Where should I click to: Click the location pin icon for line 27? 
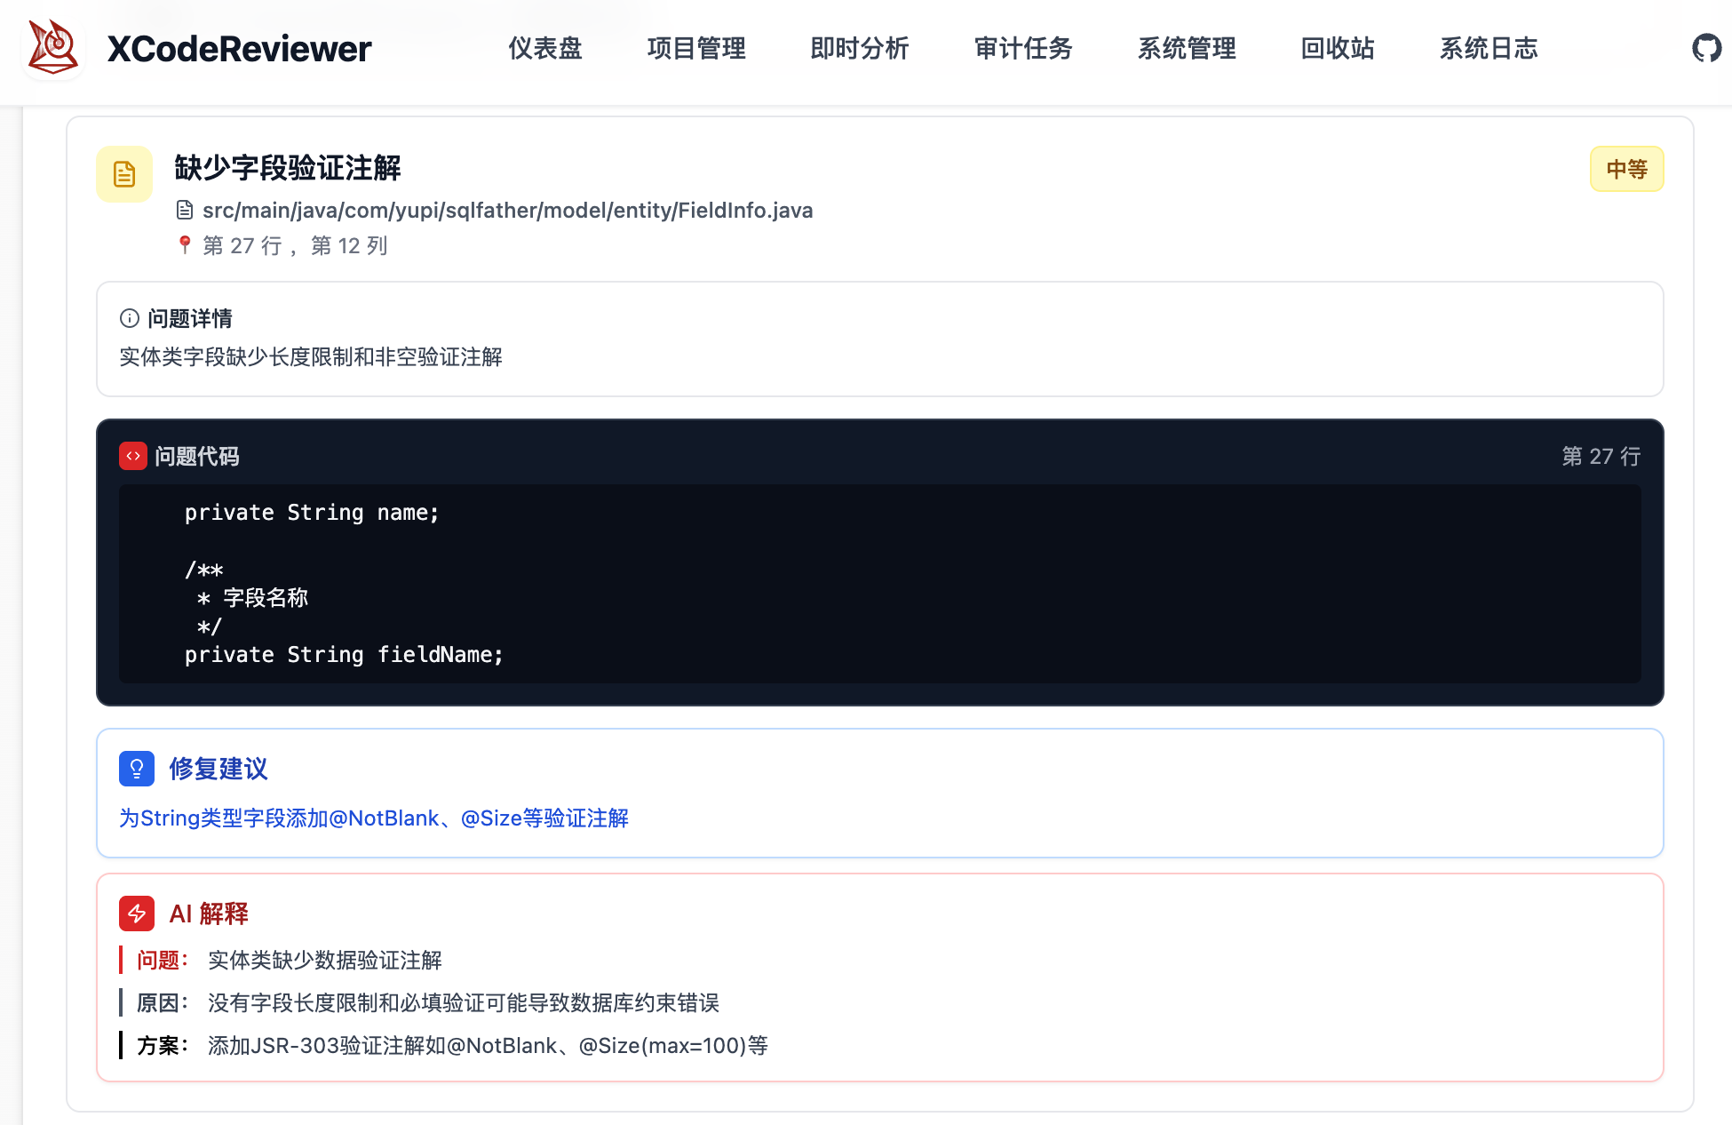pos(184,243)
